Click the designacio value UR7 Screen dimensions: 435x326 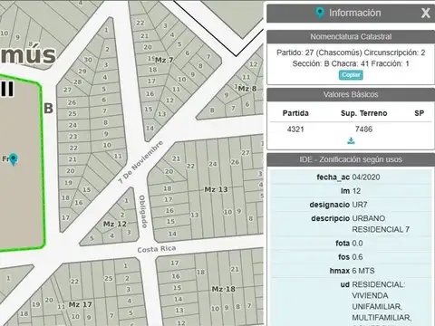coord(360,205)
